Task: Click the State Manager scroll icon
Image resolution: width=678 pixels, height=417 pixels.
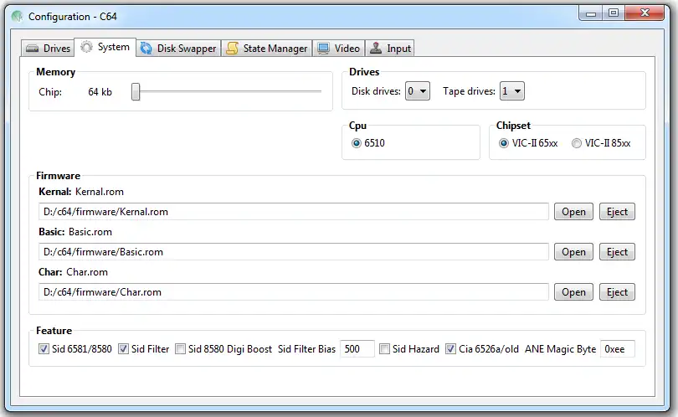Action: coord(232,49)
